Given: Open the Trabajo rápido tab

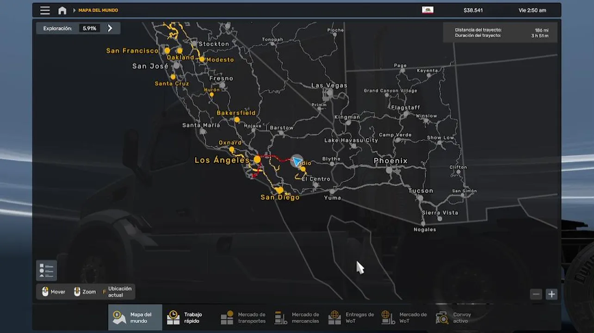Looking at the screenshot, I should tap(189, 317).
